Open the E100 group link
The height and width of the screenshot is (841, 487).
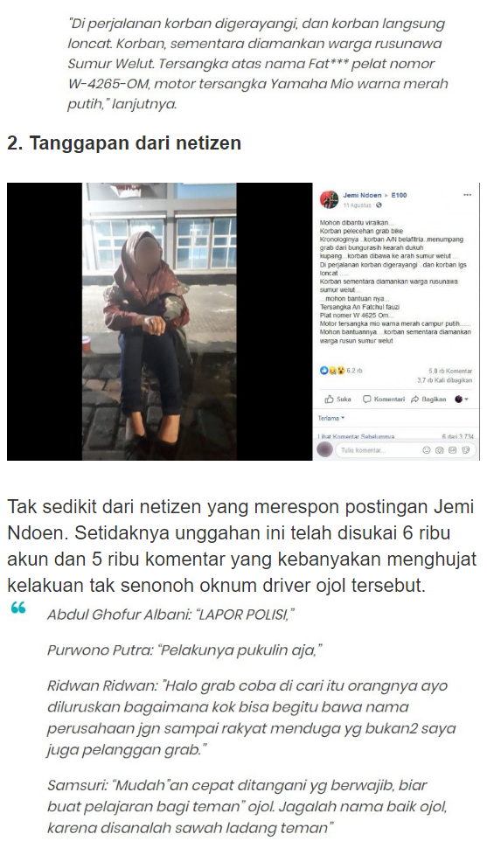click(399, 195)
